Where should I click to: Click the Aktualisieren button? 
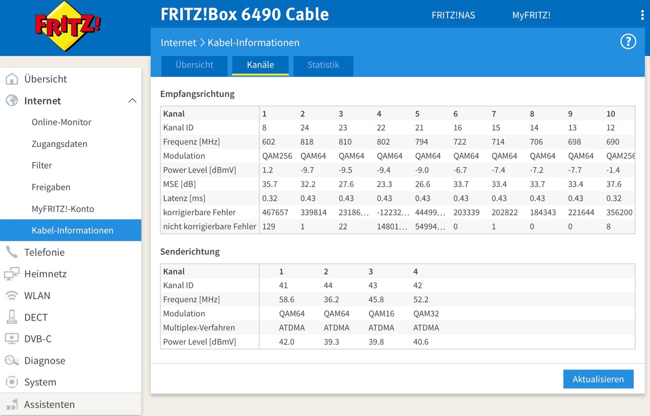tap(598, 379)
